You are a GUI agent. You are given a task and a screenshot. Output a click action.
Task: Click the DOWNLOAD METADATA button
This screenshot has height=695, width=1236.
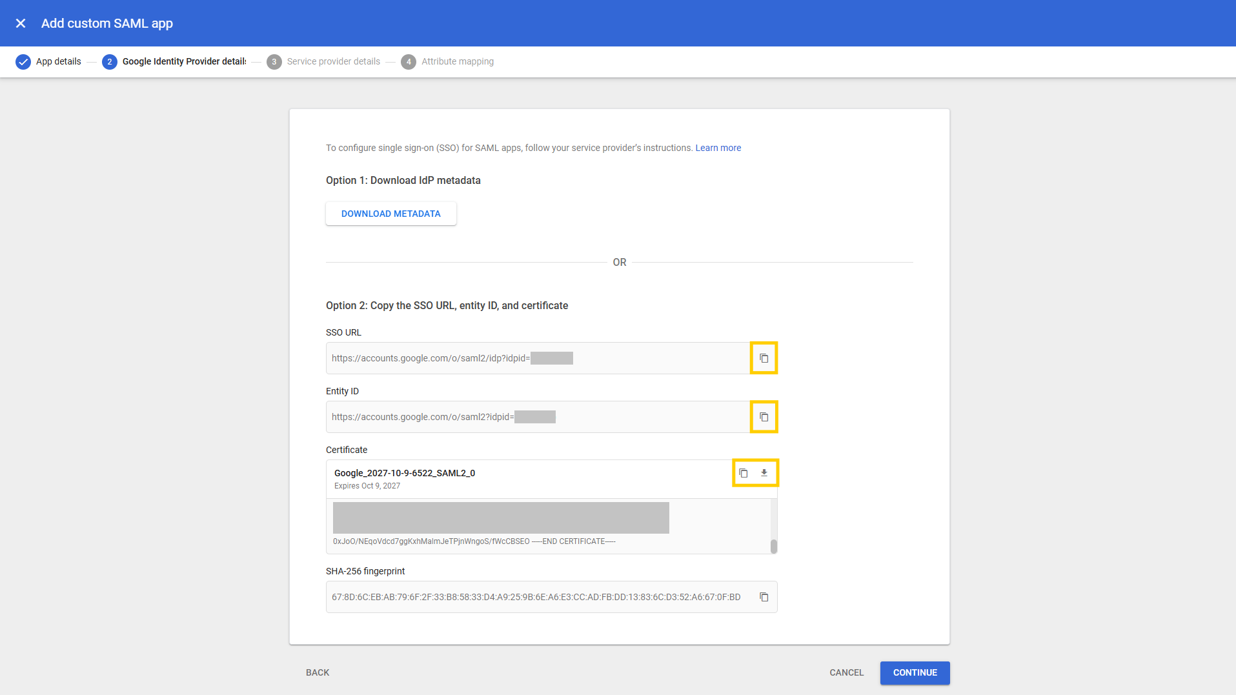(391, 214)
